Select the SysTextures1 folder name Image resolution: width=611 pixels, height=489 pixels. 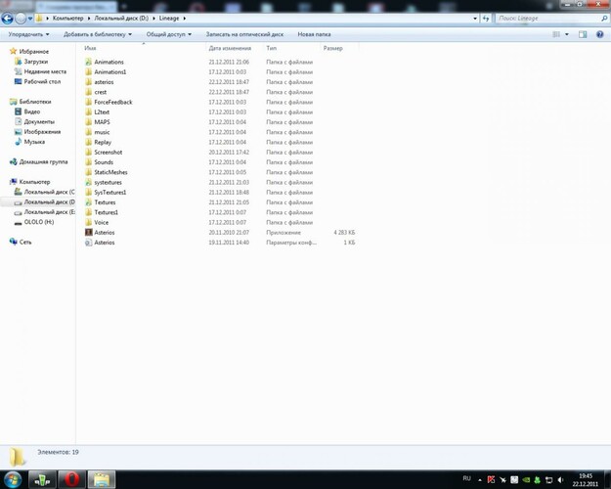[x=110, y=193]
